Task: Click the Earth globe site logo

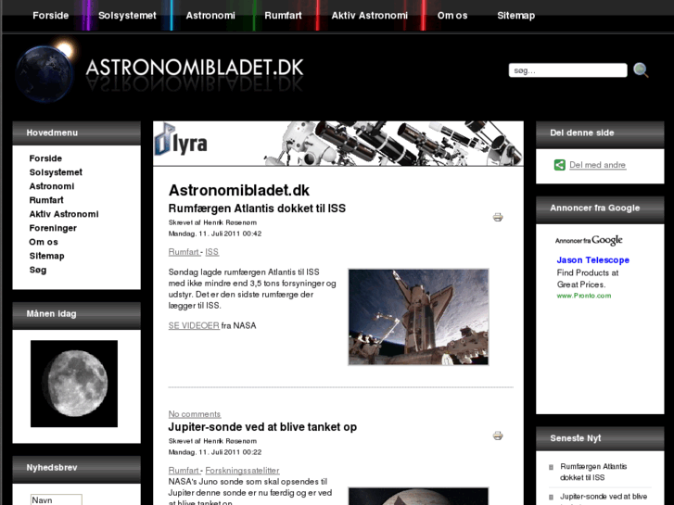Action: click(45, 72)
